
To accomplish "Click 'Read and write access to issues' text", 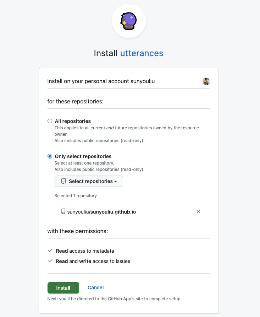I will point(93,261).
